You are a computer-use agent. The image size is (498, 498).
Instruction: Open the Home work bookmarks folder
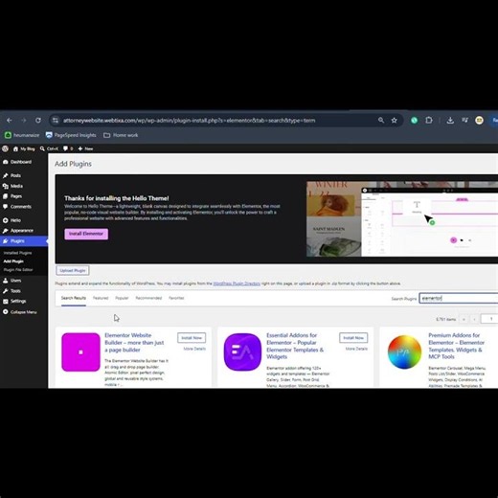pos(121,135)
